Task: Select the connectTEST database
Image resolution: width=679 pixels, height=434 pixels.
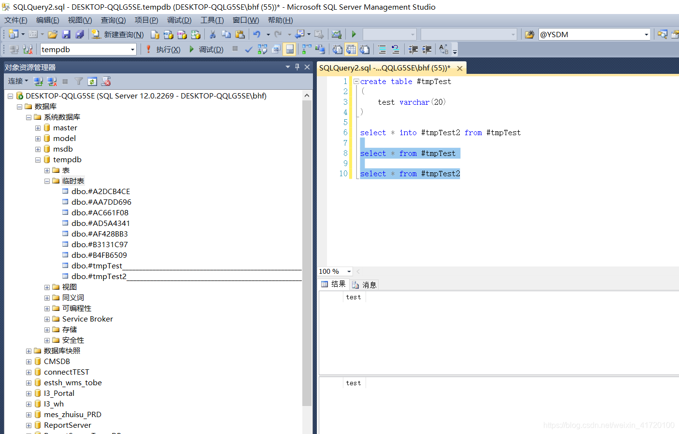Action: pos(66,372)
